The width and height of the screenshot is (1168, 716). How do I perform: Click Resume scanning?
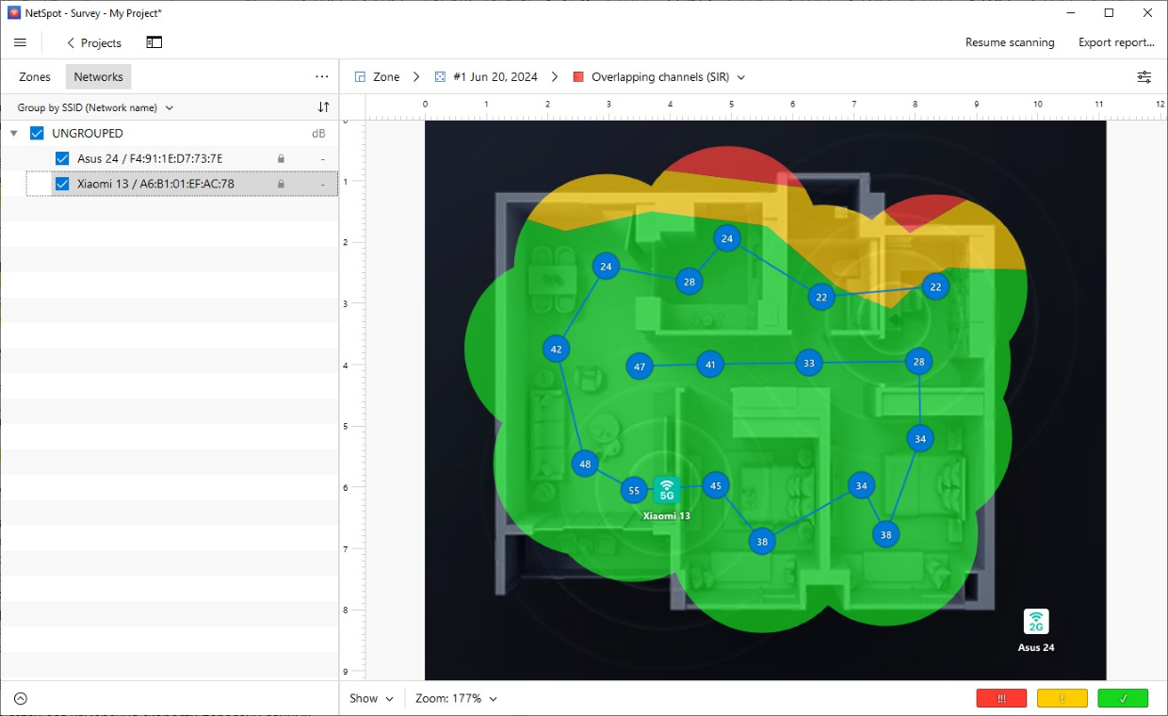coord(1010,42)
